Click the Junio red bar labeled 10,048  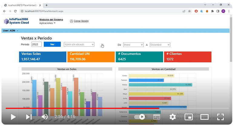point(150,98)
